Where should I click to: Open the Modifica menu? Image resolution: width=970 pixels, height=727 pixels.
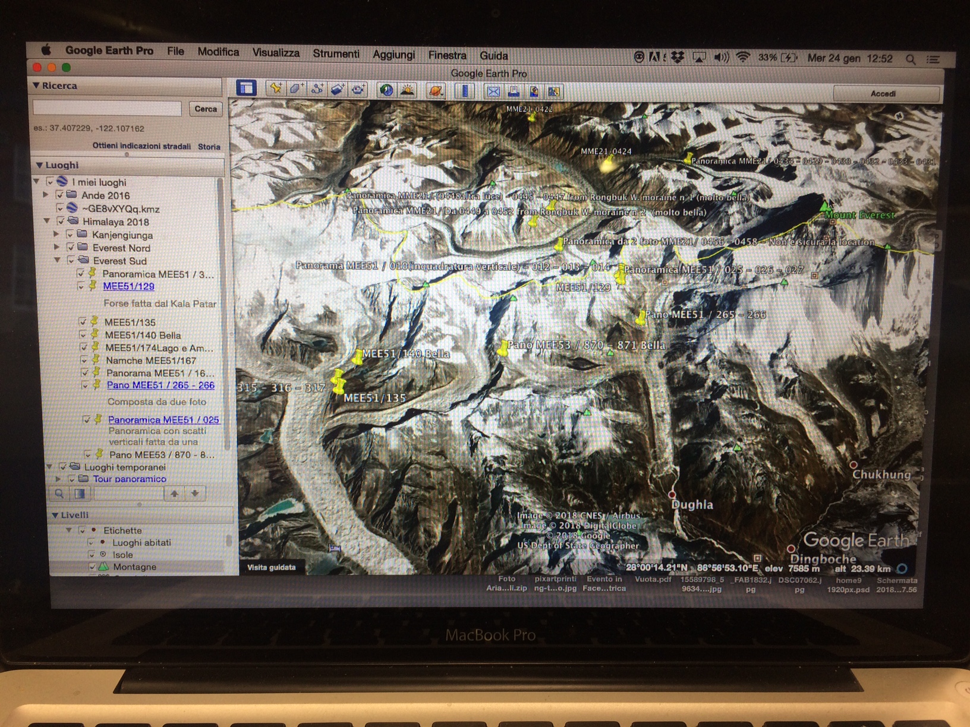pyautogui.click(x=218, y=52)
